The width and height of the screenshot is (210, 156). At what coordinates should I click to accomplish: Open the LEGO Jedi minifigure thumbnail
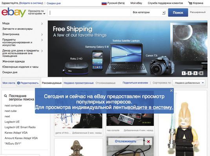(x=183, y=129)
